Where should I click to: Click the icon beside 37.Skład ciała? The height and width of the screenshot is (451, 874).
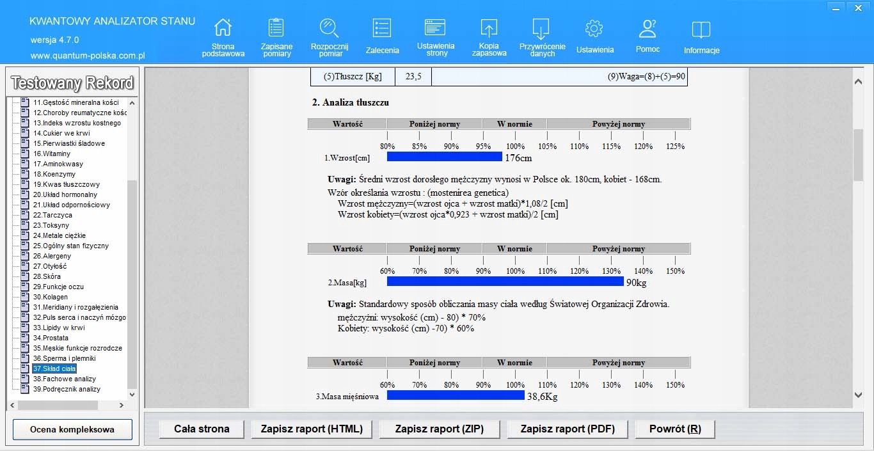[26, 368]
